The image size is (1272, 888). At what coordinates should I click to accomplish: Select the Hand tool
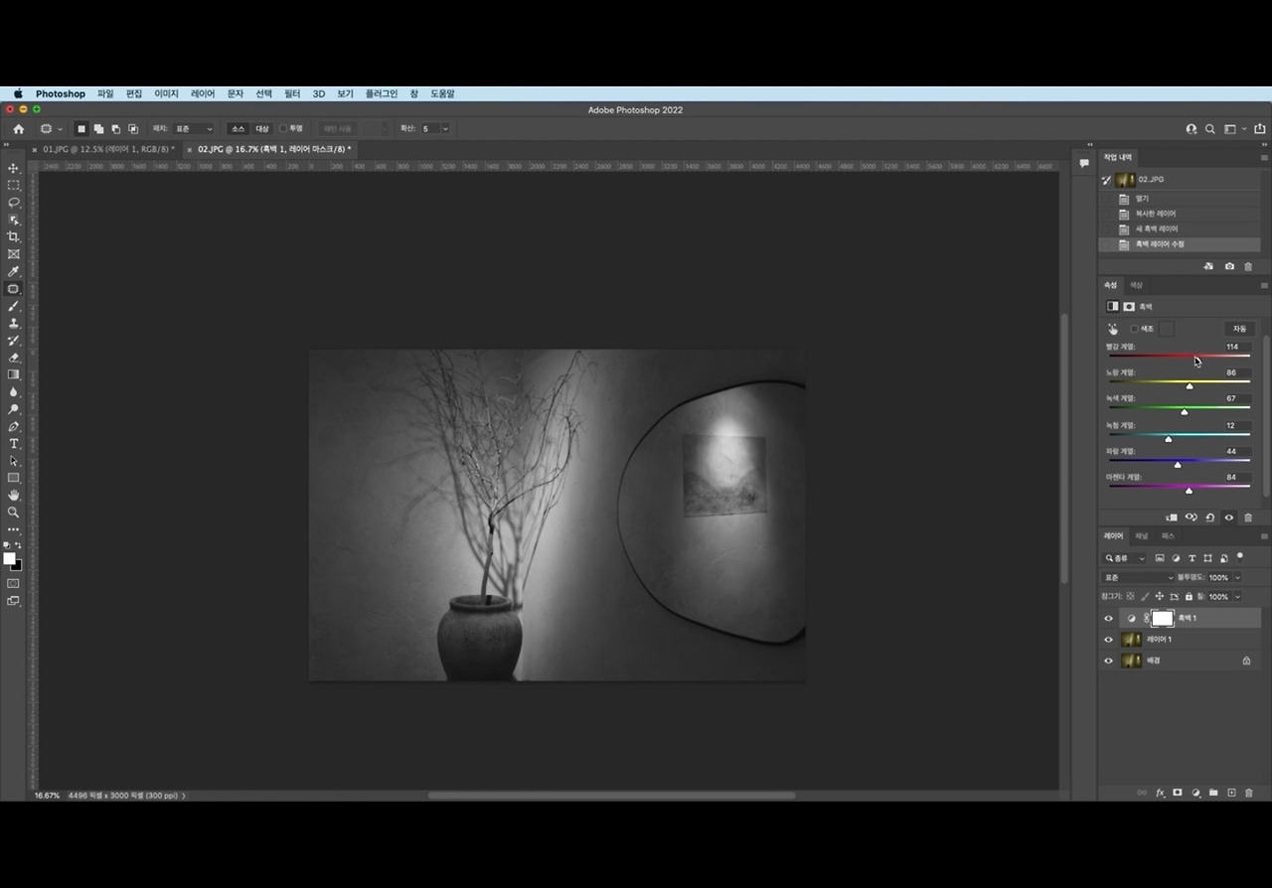14,495
